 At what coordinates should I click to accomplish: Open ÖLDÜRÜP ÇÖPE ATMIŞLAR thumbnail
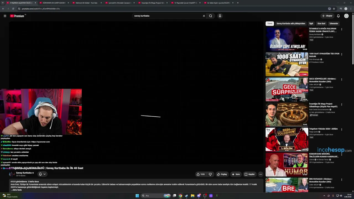287,39
